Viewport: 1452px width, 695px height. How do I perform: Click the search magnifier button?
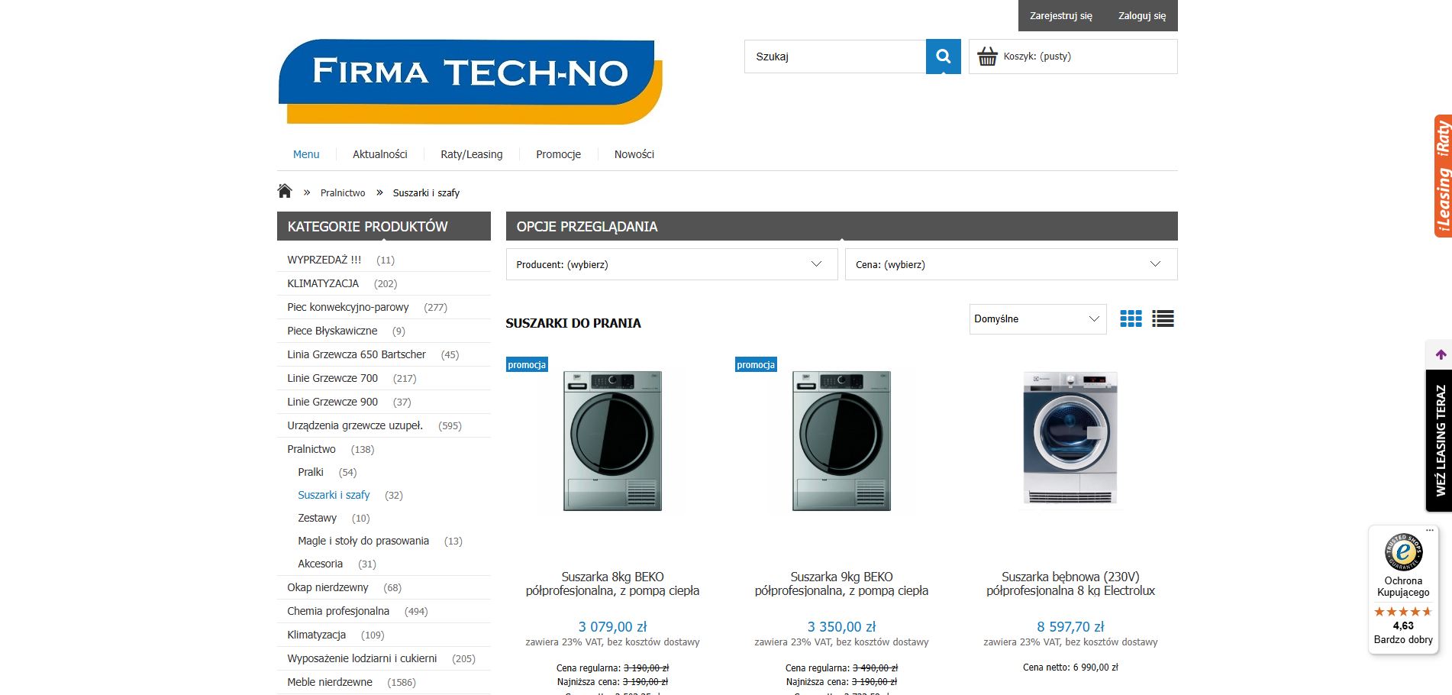[943, 57]
